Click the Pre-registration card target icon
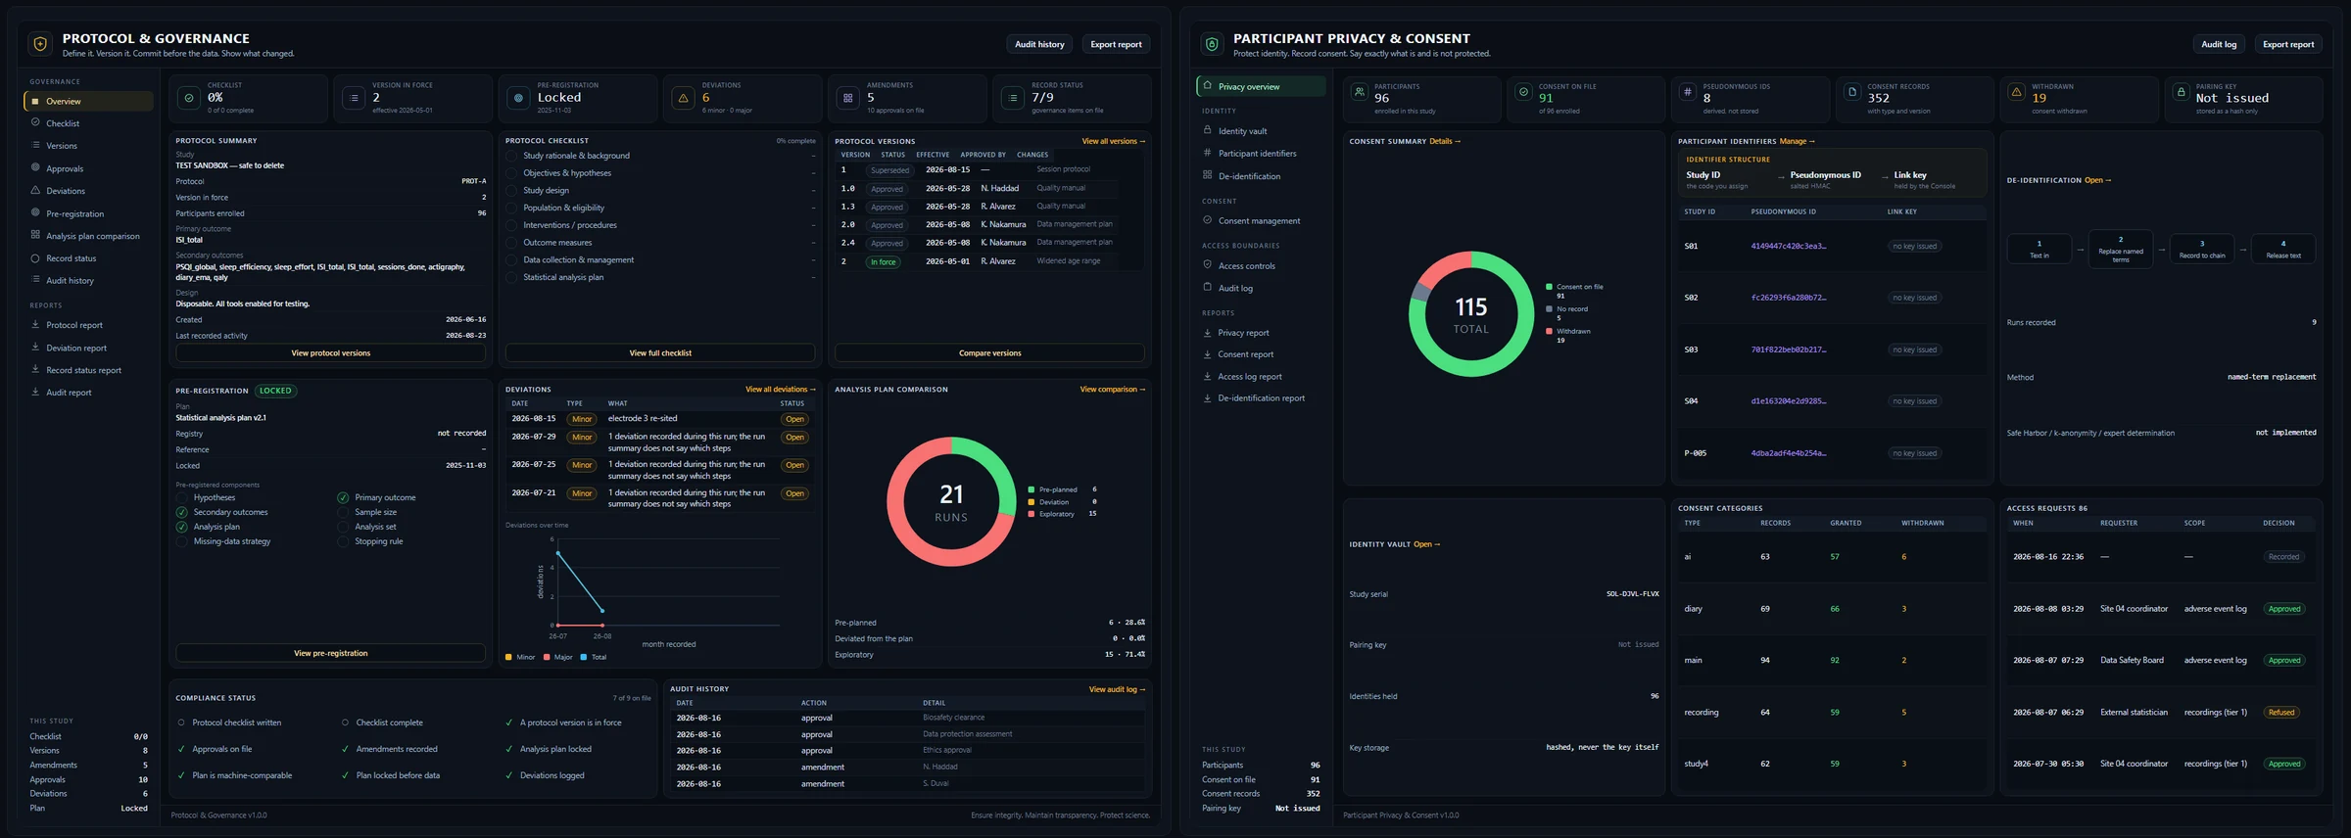Image resolution: width=2351 pixels, height=838 pixels. 518,98
